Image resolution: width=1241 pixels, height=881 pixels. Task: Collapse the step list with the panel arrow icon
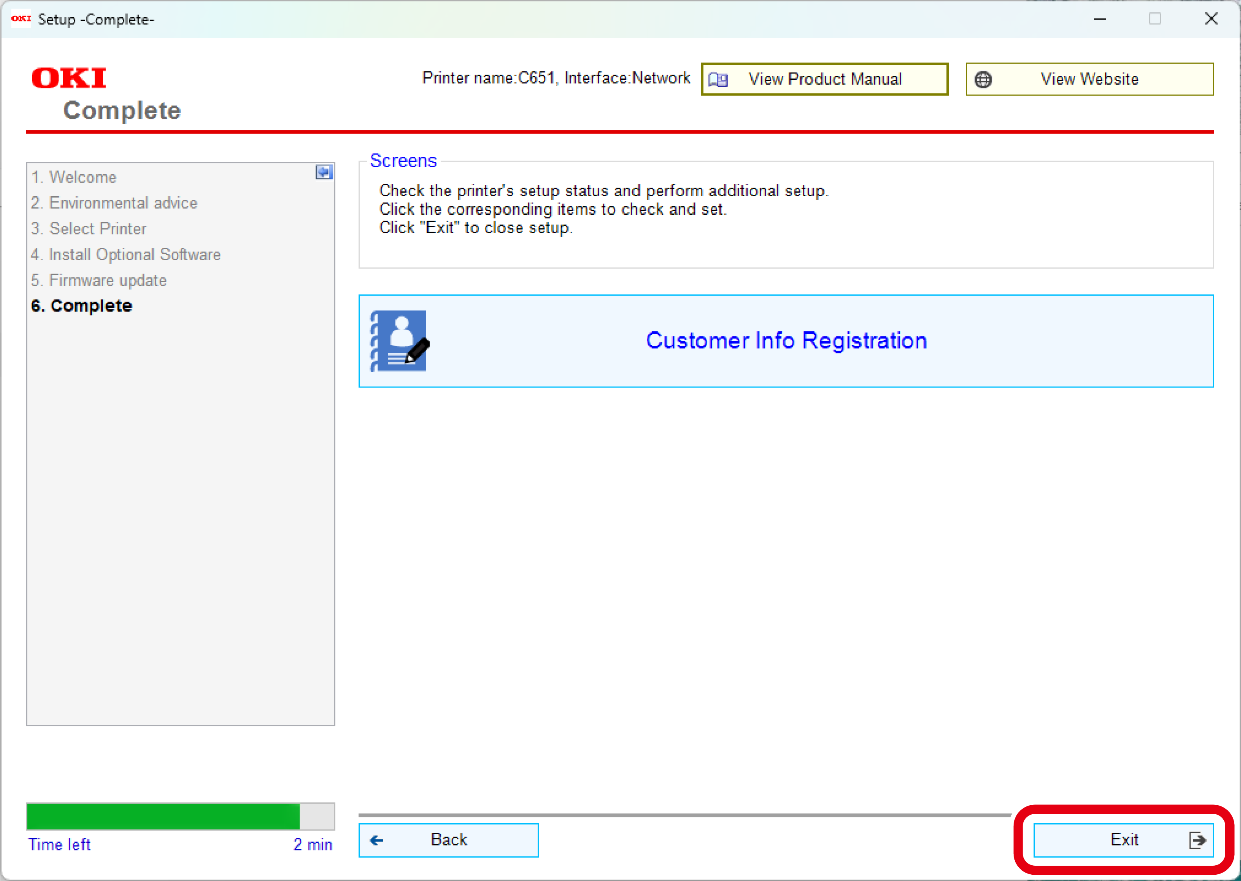(324, 172)
